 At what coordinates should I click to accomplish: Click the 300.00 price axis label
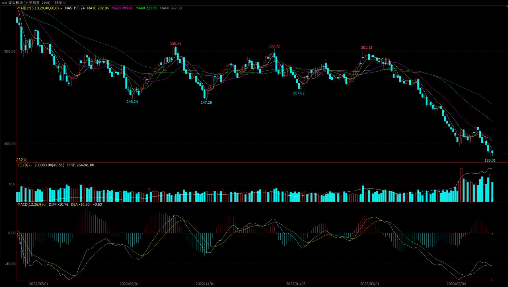coord(10,52)
